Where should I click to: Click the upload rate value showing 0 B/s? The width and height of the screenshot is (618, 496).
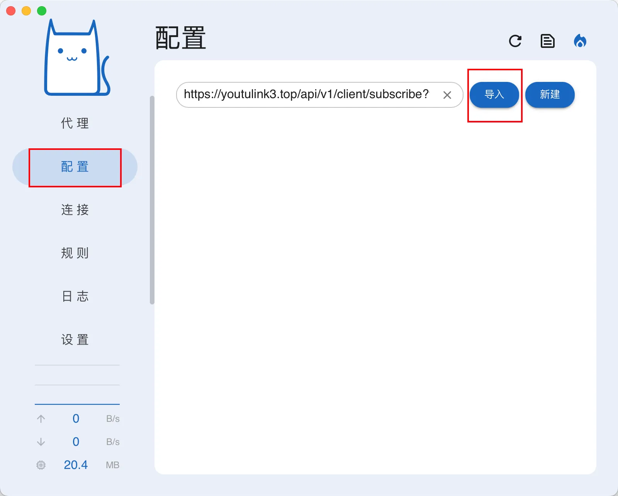[76, 418]
